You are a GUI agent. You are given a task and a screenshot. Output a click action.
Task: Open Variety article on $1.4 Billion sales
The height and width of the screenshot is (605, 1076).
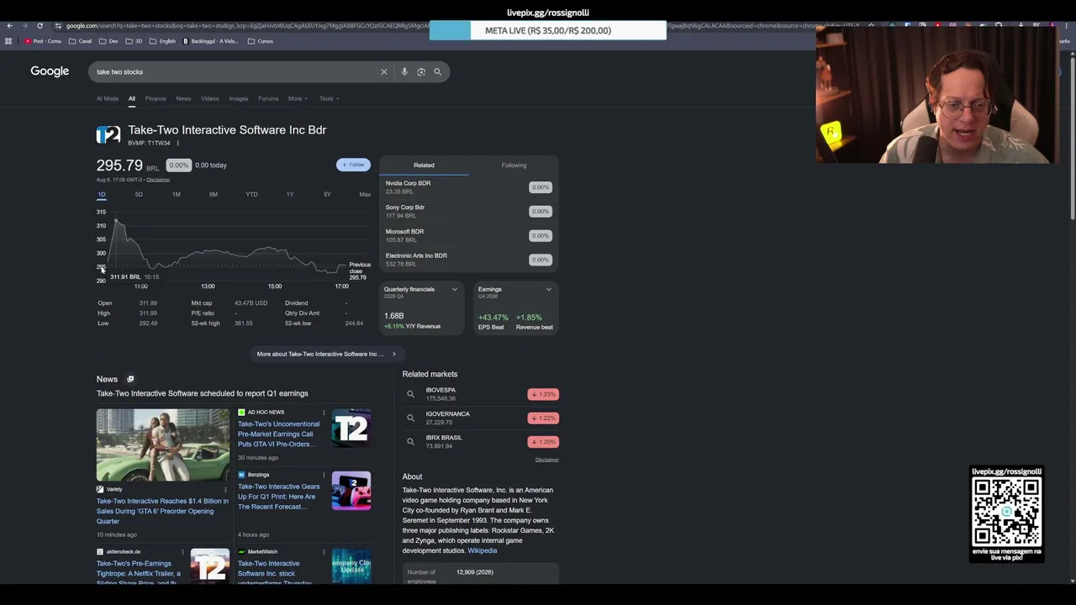[x=162, y=511]
